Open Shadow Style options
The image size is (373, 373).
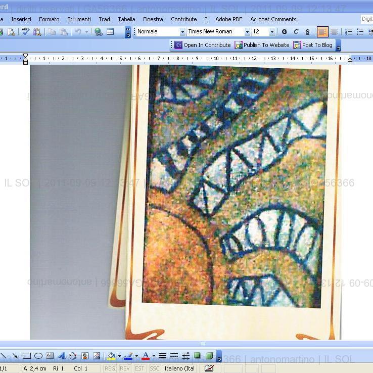click(197, 356)
